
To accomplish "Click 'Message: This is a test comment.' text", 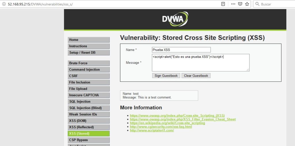I will pos(147,98).
